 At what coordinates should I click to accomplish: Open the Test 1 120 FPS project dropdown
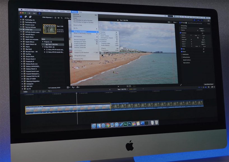[123, 89]
